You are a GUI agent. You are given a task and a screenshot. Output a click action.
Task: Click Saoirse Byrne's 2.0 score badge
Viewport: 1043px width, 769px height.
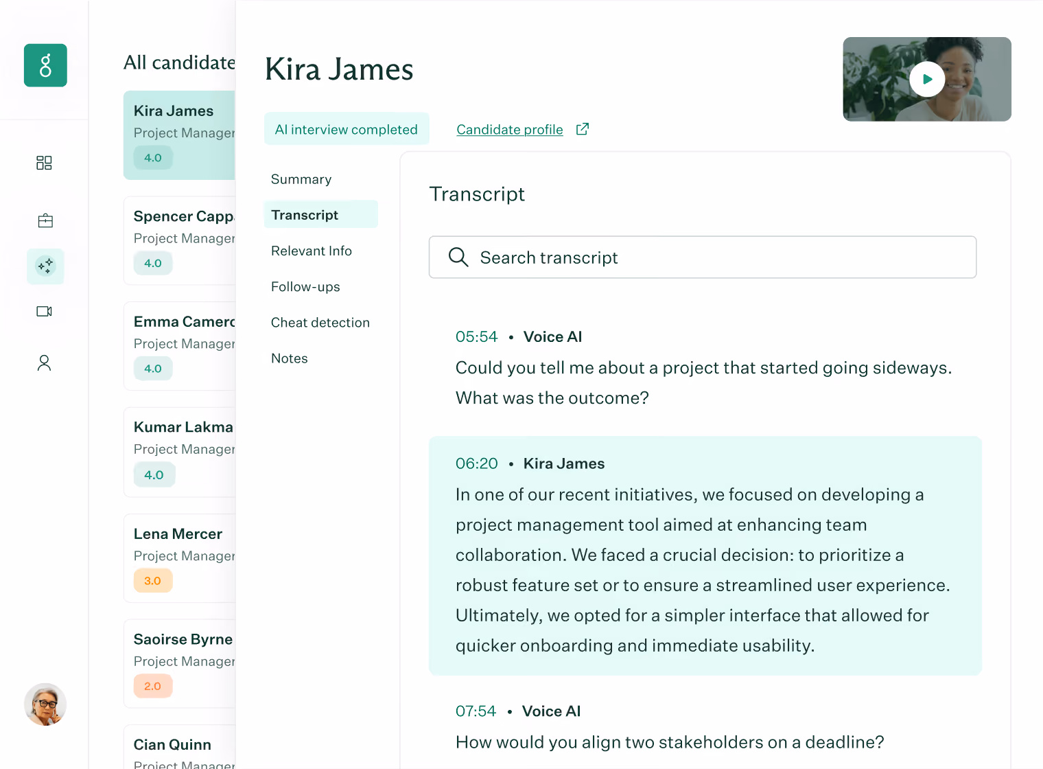(x=153, y=686)
